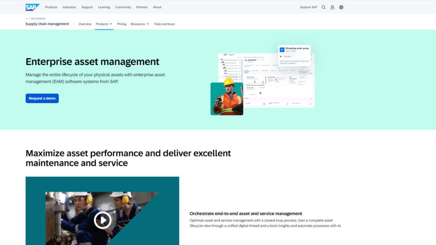Expand the All products breadcrumb chevron

pyautogui.click(x=27, y=19)
